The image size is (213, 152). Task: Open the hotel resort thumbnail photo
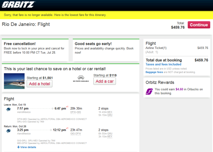(x=14, y=81)
